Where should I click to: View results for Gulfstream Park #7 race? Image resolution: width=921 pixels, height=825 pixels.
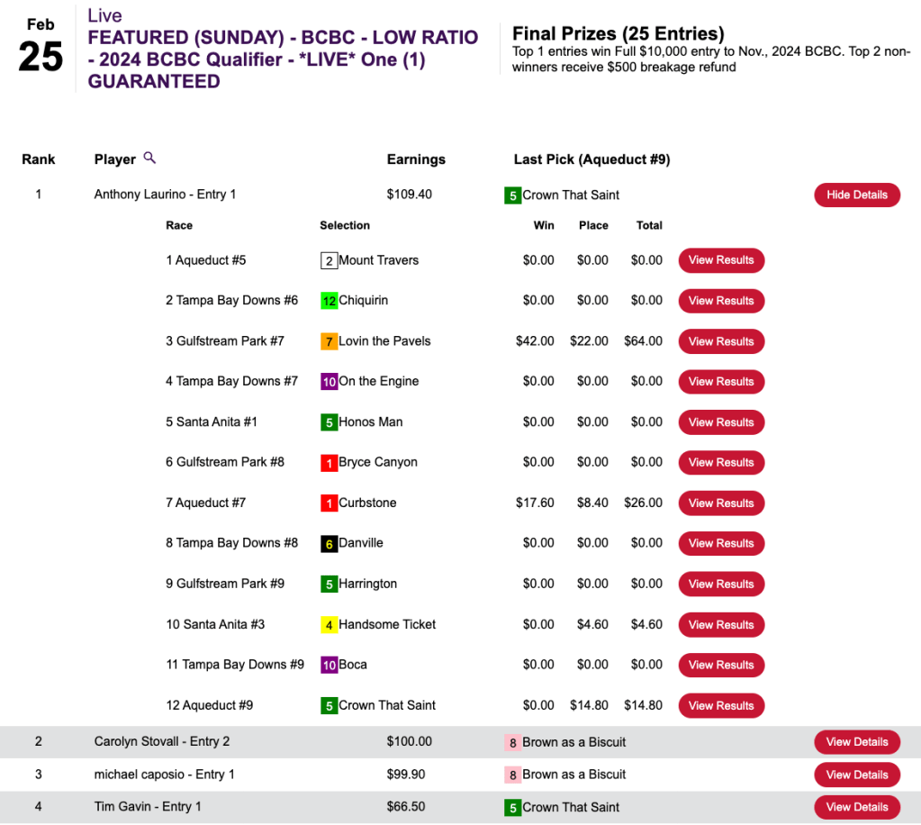[720, 341]
